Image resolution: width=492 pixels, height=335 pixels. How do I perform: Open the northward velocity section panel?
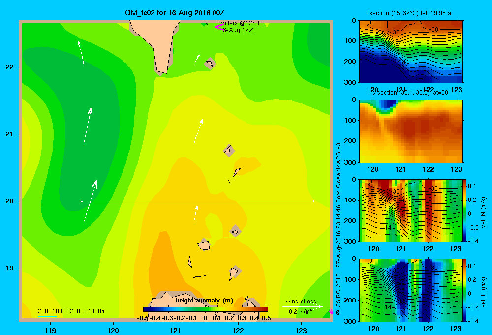pos(410,210)
